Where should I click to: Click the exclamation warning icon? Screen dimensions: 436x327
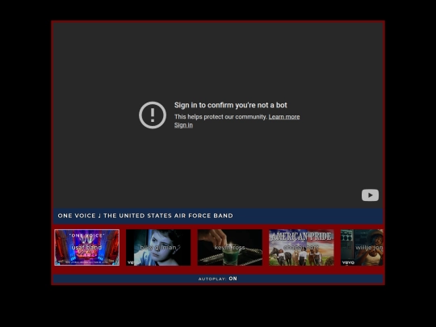coord(153,115)
